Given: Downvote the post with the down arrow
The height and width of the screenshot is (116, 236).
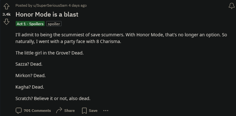Looking at the screenshot, I should click(x=6, y=22).
